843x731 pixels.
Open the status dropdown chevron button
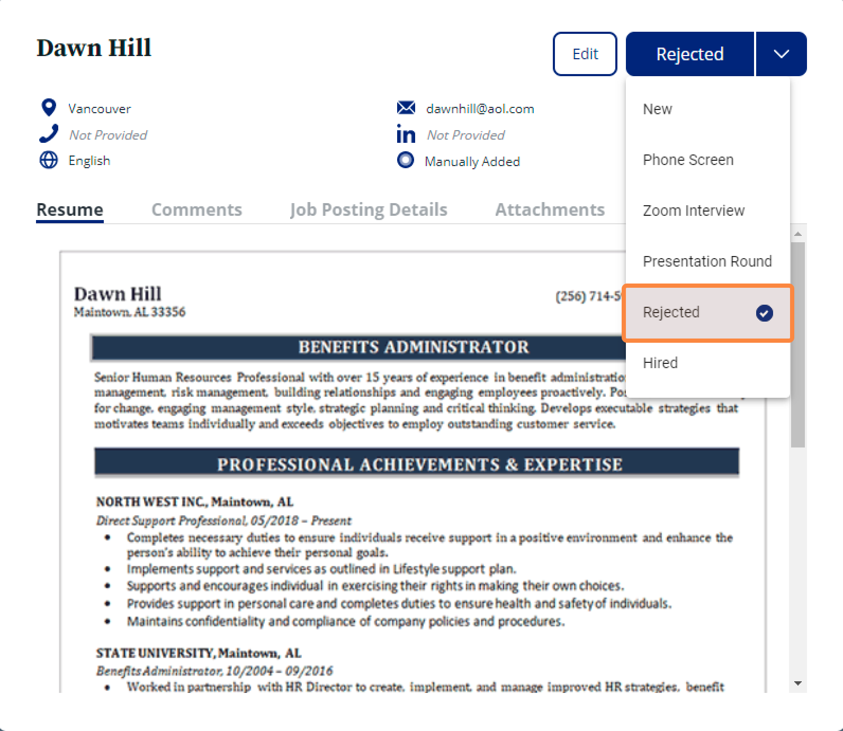click(x=781, y=54)
